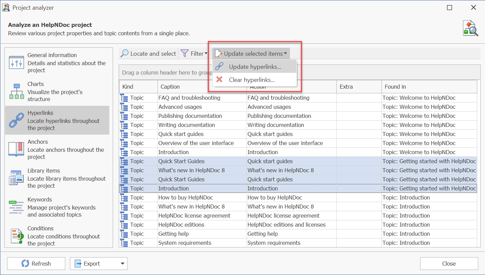Click the Update selected items pencil icon

point(218,54)
